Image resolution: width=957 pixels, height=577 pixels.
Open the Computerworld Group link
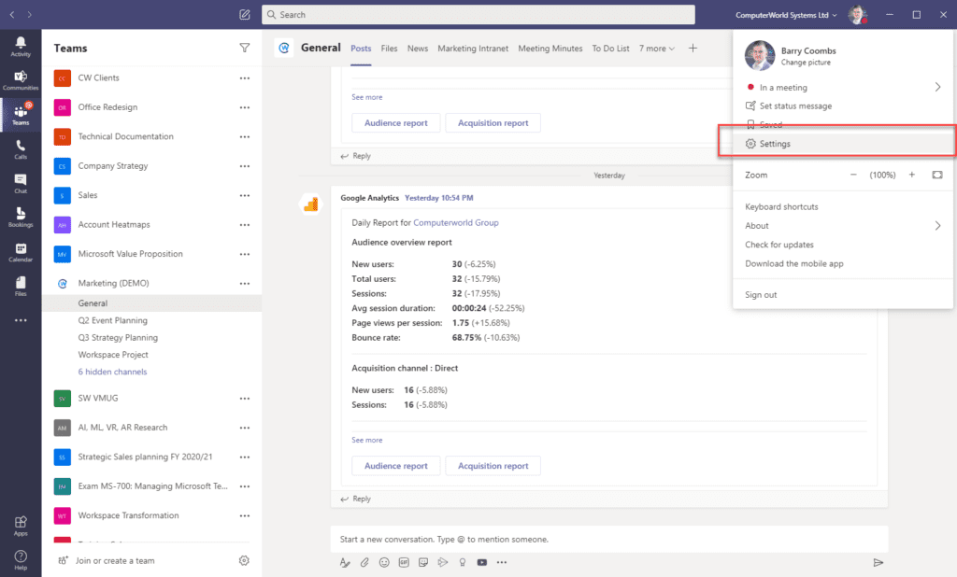pyautogui.click(x=456, y=222)
